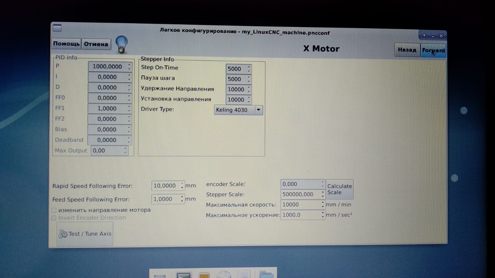Adjust the FF1 spinner arrows

click(129, 108)
